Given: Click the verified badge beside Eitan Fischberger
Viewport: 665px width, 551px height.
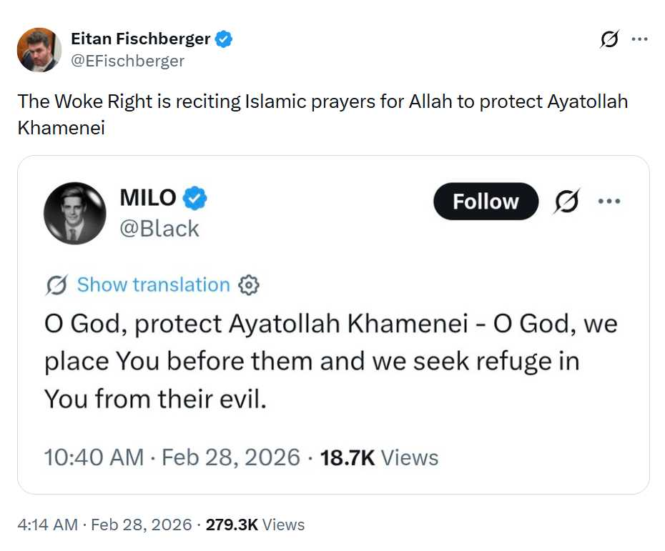Looking at the screenshot, I should tap(224, 39).
